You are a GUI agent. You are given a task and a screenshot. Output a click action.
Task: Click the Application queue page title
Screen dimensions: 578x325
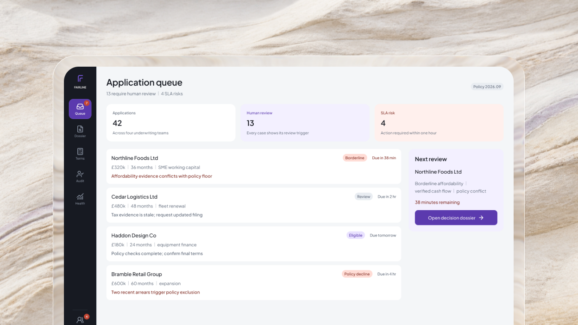point(144,82)
